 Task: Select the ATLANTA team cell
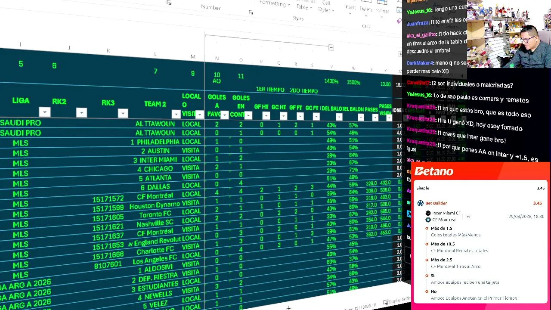click(x=155, y=178)
